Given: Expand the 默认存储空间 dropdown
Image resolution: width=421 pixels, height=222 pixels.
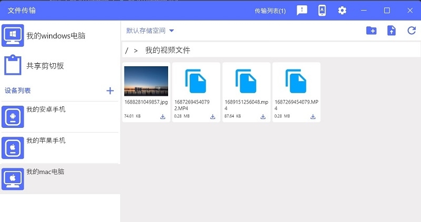Looking at the screenshot, I should pos(150,31).
